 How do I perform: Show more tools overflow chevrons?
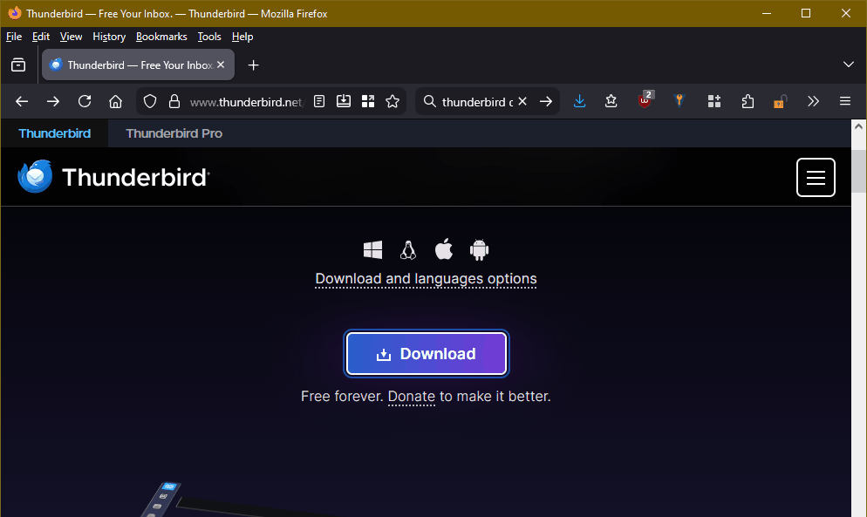pyautogui.click(x=813, y=101)
